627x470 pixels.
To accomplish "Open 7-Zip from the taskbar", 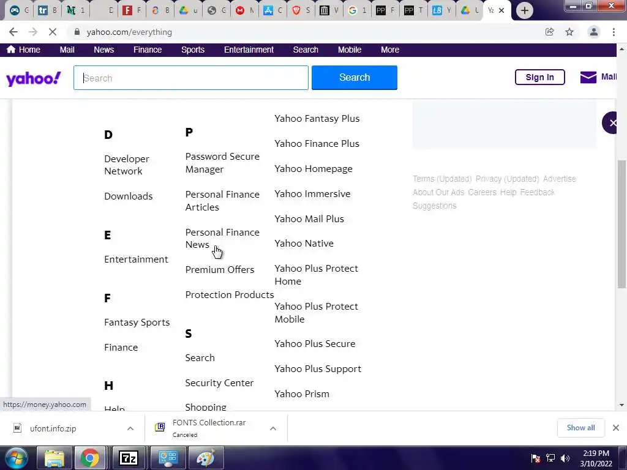I will (x=129, y=458).
